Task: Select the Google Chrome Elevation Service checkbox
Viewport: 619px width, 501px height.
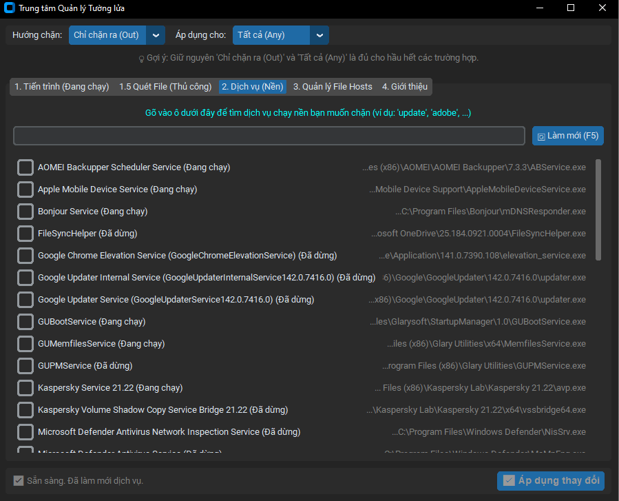Action: click(x=25, y=256)
